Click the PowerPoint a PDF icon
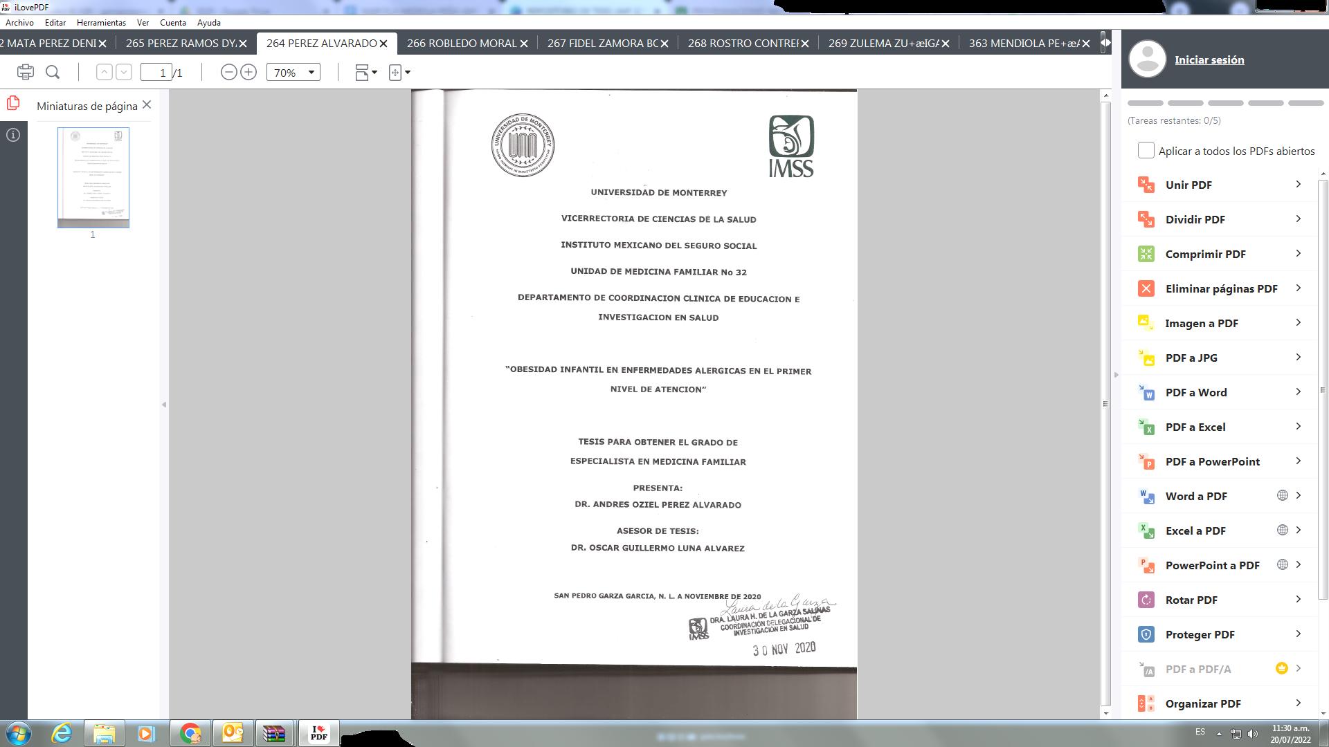 [x=1146, y=565]
